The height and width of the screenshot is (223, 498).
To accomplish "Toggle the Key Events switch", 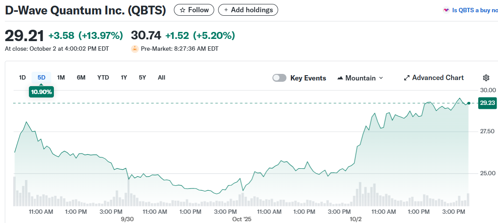I will click(279, 78).
